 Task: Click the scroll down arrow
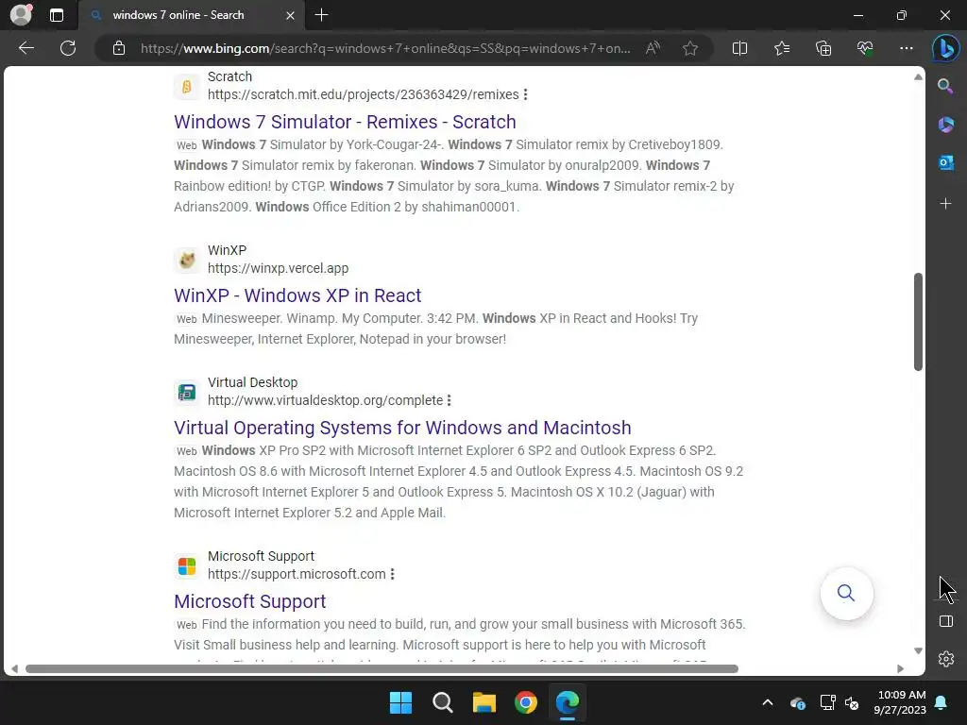pyautogui.click(x=918, y=651)
